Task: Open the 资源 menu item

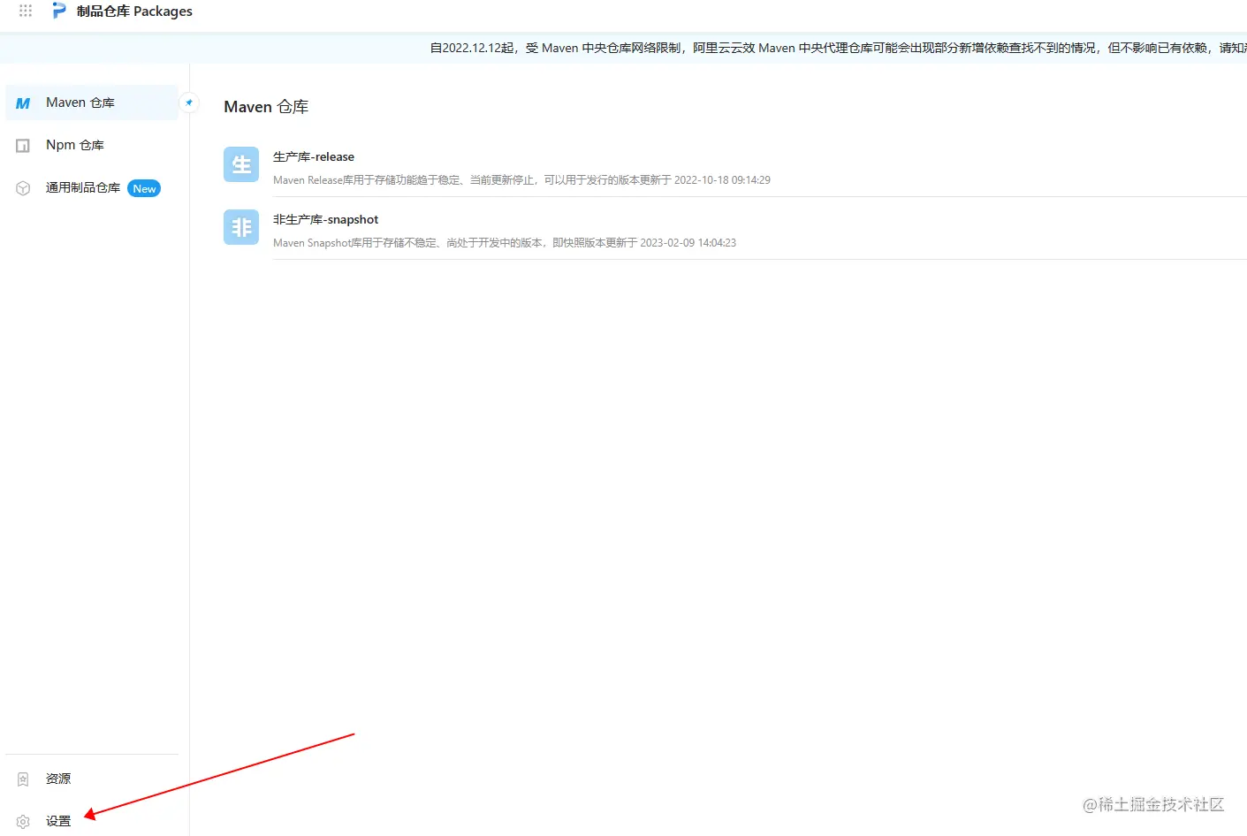Action: 92,779
